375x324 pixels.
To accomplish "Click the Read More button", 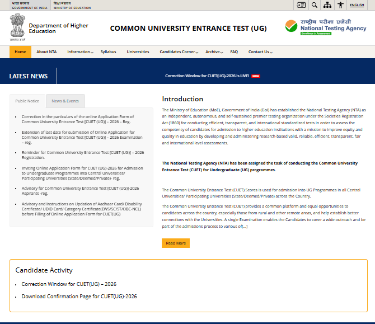I will click(176, 243).
